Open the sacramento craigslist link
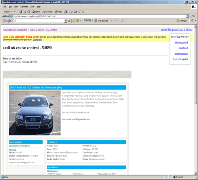The image size is (198, 180). (15, 30)
